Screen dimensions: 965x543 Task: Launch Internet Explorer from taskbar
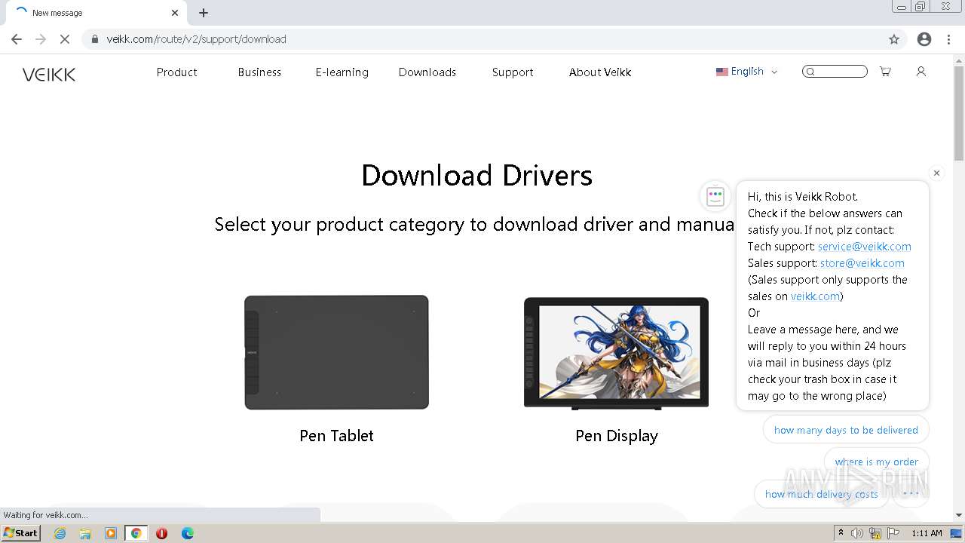point(60,533)
